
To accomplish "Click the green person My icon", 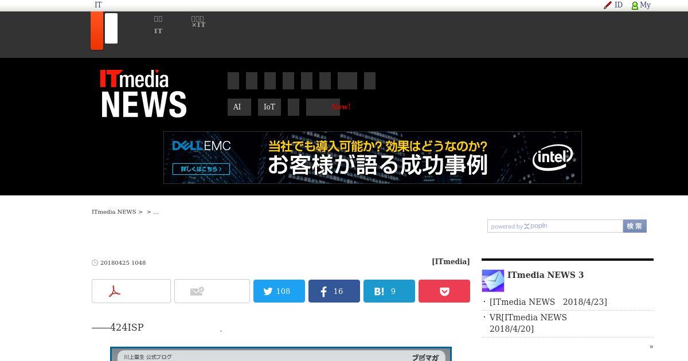I will pos(635,6).
